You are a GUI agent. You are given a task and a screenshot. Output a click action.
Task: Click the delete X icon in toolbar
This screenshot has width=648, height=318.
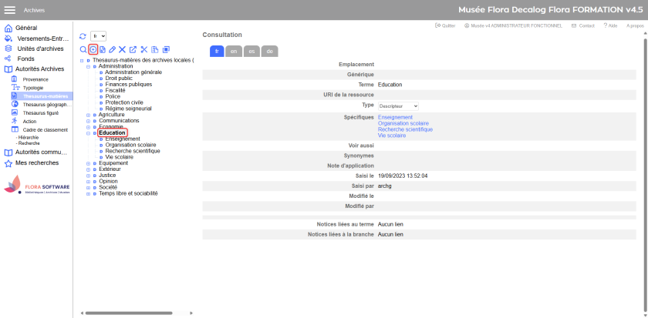pos(122,49)
